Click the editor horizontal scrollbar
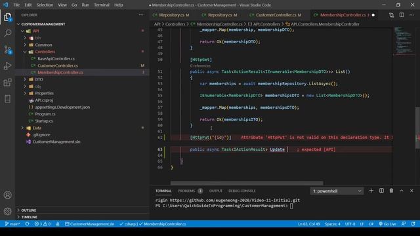Screen dimensions: 420x236 point(247,184)
